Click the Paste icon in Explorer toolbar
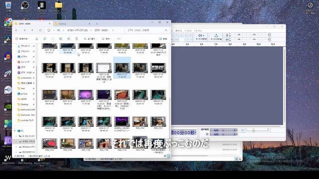The height and width of the screenshot is (179, 319). click(x=52, y=39)
